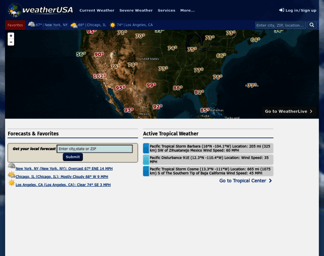Click the 82° temperature marker on map
This screenshot has height=256, width=324.
(199, 92)
